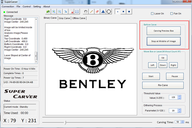Choose the small dot brush size
Viewport: 192px width, 128px height.
[x=117, y=12]
